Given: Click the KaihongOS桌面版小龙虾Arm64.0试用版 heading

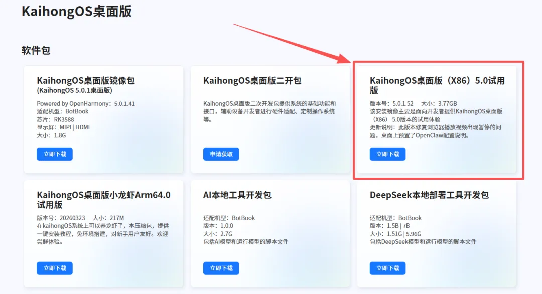Looking at the screenshot, I should tap(104, 200).
